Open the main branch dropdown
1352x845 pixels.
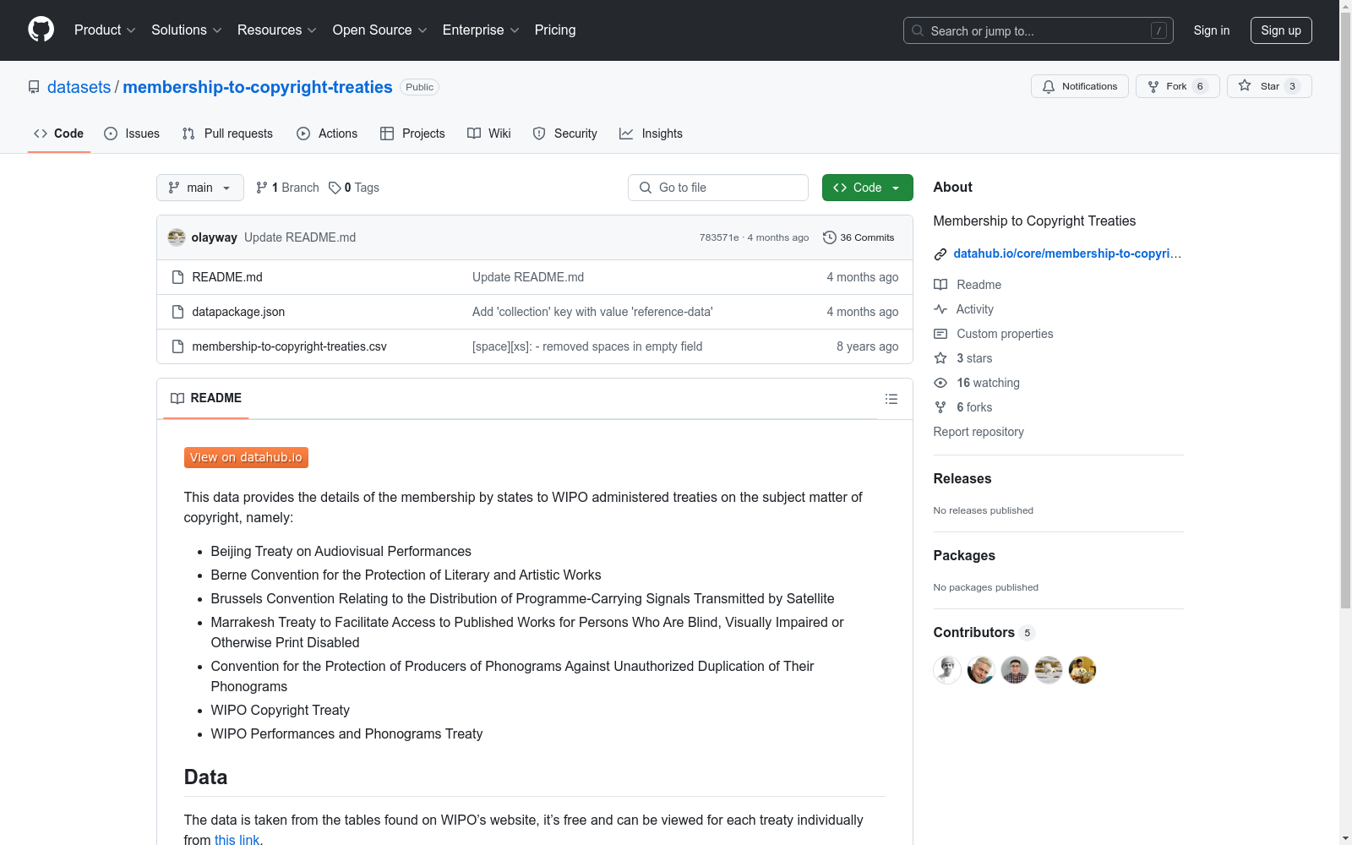(x=200, y=188)
